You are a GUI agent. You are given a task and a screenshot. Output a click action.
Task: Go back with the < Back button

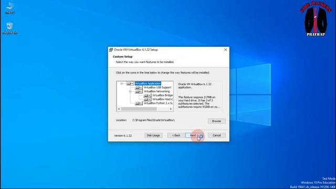click(176, 135)
